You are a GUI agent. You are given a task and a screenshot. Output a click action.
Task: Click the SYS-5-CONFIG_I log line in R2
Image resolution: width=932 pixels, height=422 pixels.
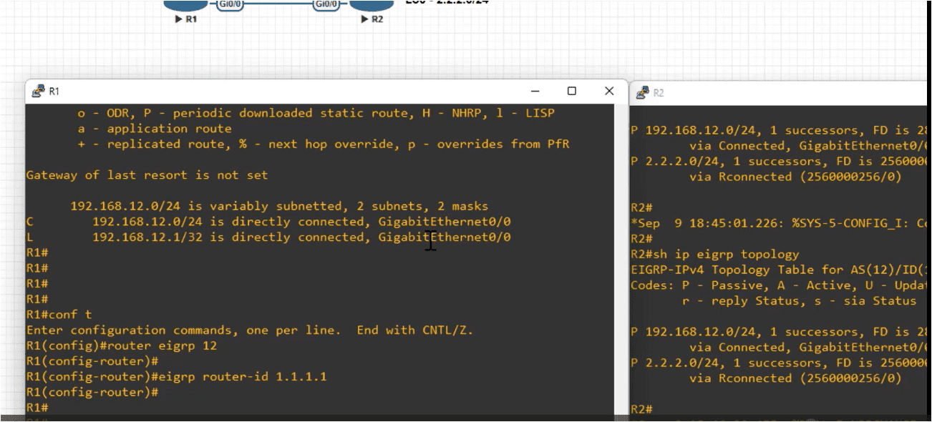tap(780, 223)
